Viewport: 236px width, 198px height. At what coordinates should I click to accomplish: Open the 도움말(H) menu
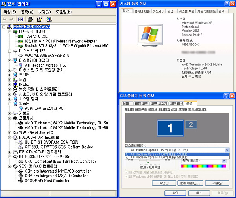64,12
